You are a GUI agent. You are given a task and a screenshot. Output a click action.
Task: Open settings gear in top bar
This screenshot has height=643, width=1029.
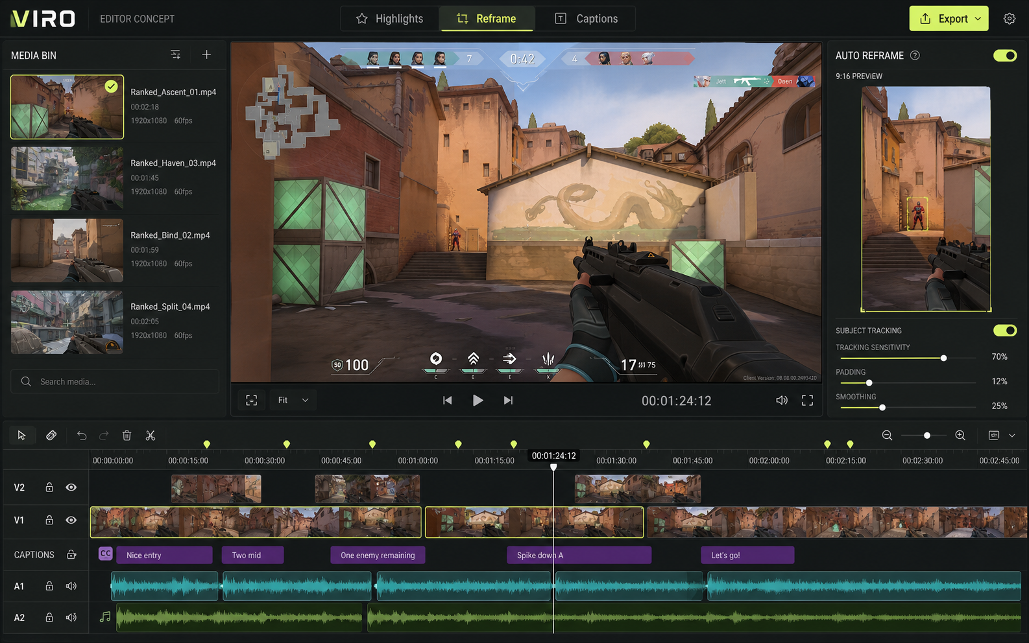[x=1009, y=19]
